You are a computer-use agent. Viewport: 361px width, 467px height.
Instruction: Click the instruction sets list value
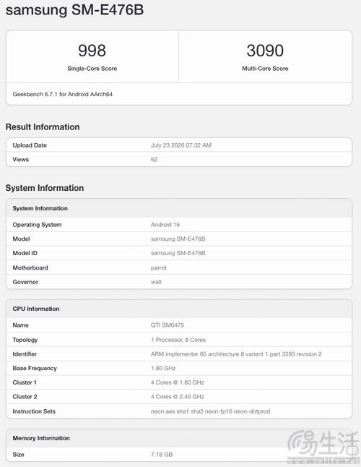pyautogui.click(x=211, y=411)
